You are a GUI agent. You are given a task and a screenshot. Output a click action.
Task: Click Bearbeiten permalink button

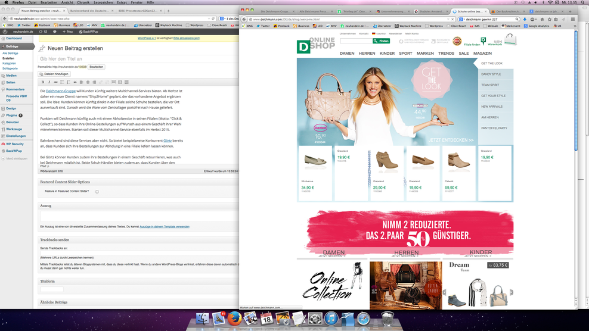pos(96,67)
